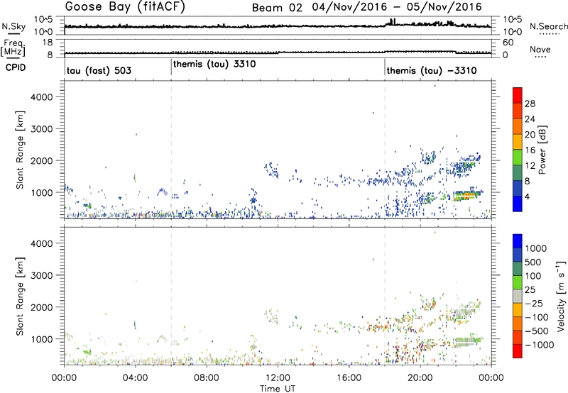The width and height of the screenshot is (568, 393).
Task: Click the 'themis (tau) -3310' CPID label
Action: click(x=432, y=70)
